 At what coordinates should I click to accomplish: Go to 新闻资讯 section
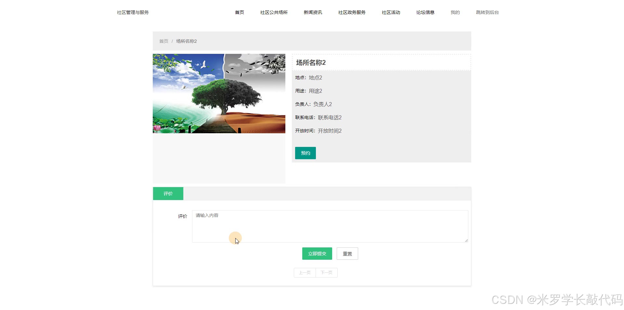(312, 12)
